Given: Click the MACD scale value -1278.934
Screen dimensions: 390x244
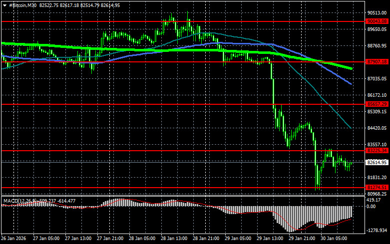Looking at the screenshot, I should click(x=377, y=231).
